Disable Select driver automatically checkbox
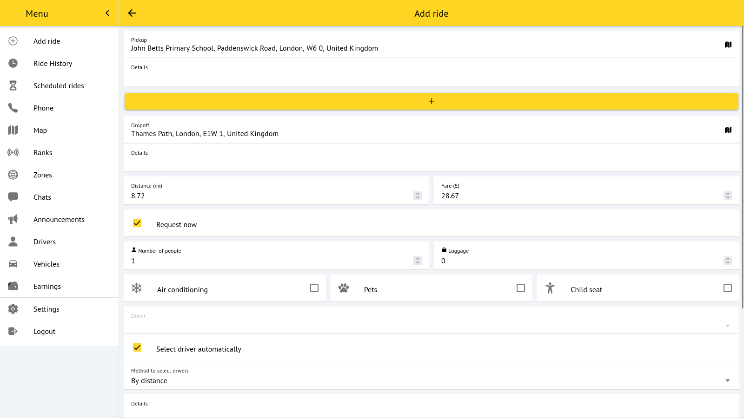The image size is (744, 418). point(137,348)
